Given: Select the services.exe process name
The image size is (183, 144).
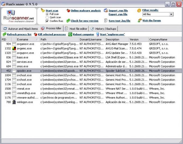Looking at the screenshot, I should coord(24,62).
